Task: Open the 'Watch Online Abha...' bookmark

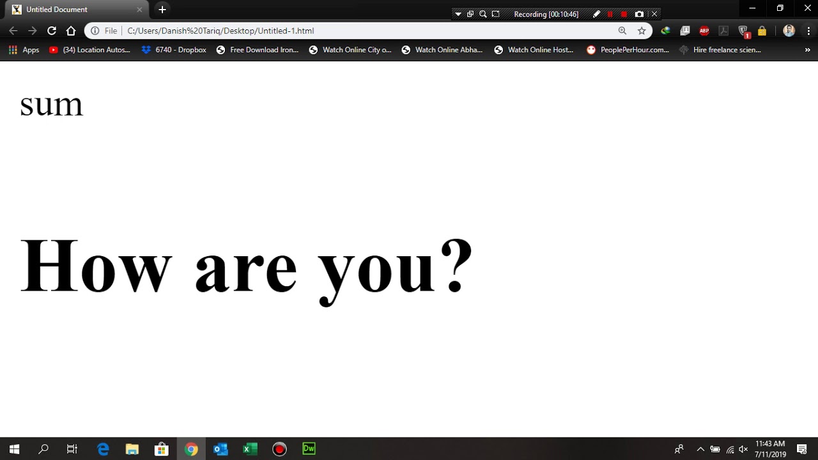Action: pos(442,49)
